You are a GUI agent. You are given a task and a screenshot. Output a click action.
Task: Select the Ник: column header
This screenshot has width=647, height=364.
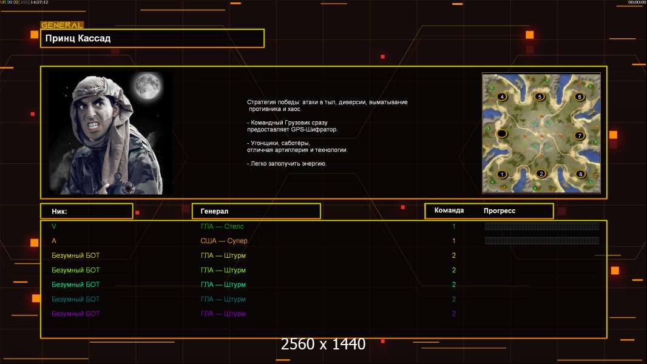coord(86,211)
